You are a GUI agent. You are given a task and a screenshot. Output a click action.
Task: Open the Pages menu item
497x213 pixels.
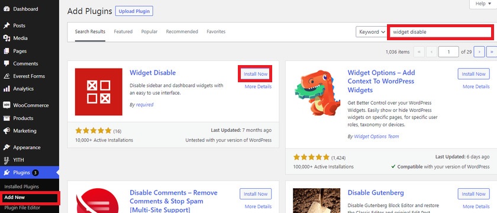30,51
